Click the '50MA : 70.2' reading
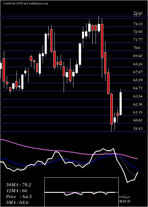148x207 pixels. 18,185
